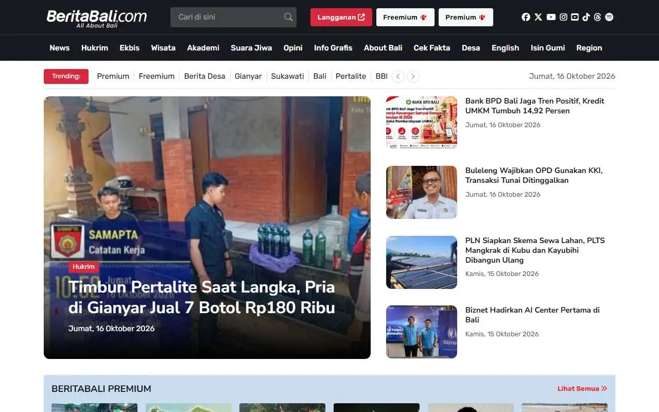Select trending topic Pertalite
This screenshot has height=412, width=659.
coord(351,76)
